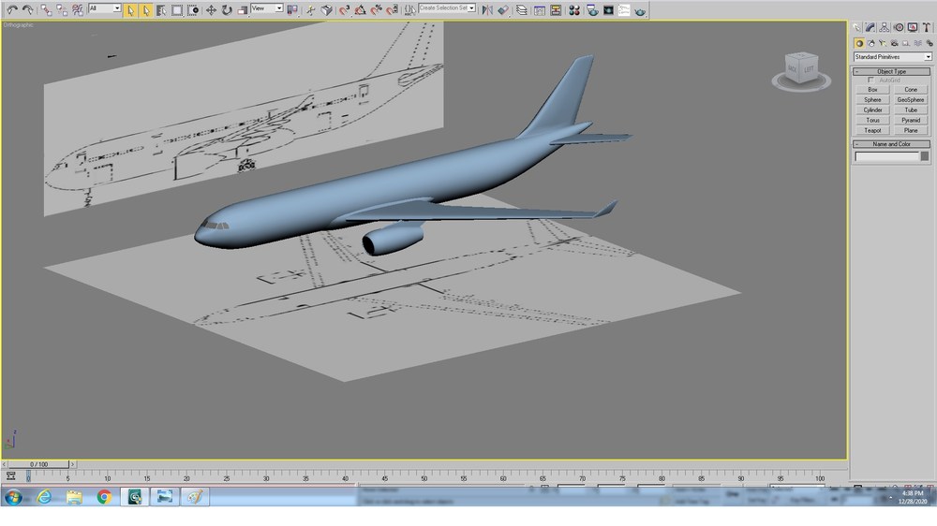Click the teapot Render icon
The image size is (937, 526).
coord(640,10)
